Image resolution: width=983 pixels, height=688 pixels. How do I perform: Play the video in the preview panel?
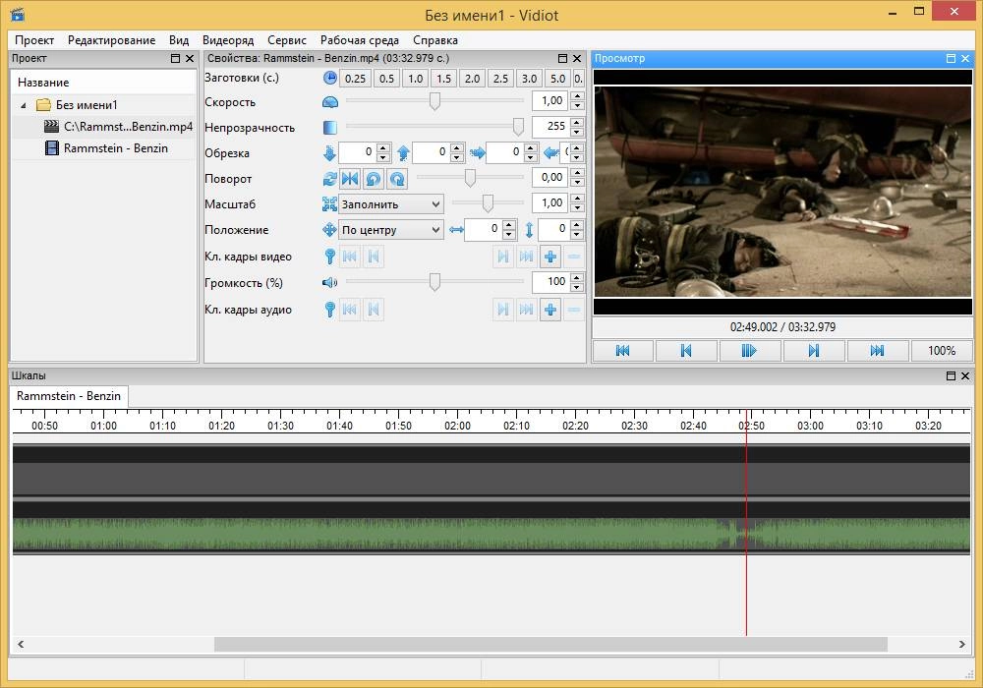click(x=750, y=351)
